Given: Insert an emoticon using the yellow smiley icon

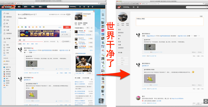Looking at the screenshot, I should pos(19,27).
